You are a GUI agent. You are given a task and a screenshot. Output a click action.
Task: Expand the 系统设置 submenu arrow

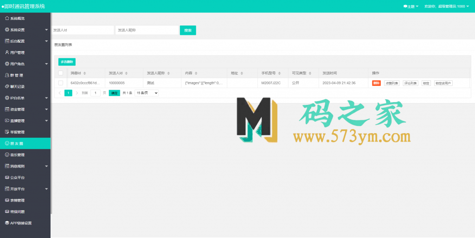[46, 30]
